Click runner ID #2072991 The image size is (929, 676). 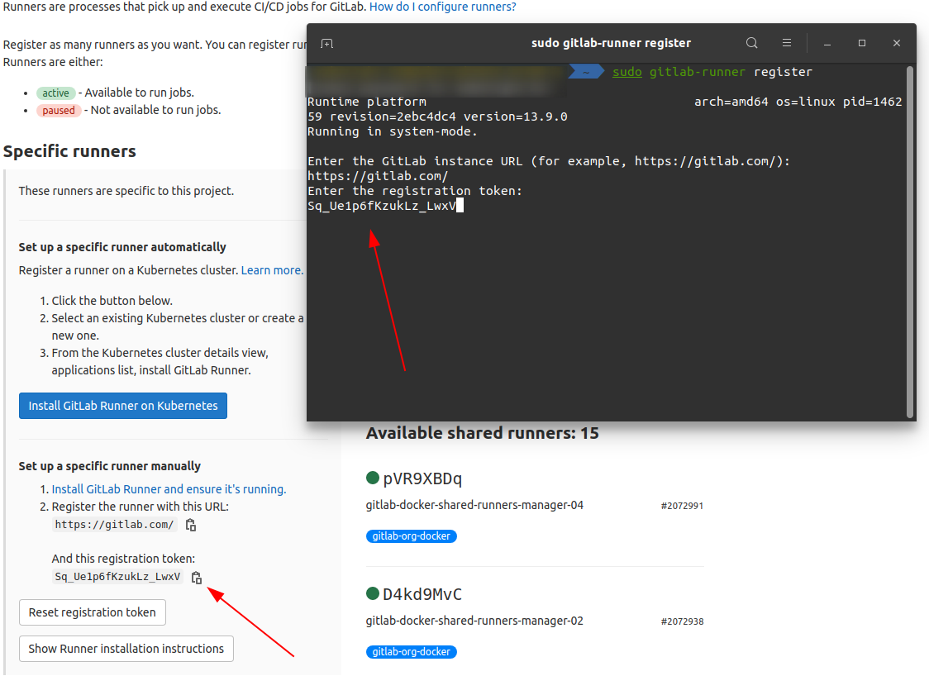point(682,506)
